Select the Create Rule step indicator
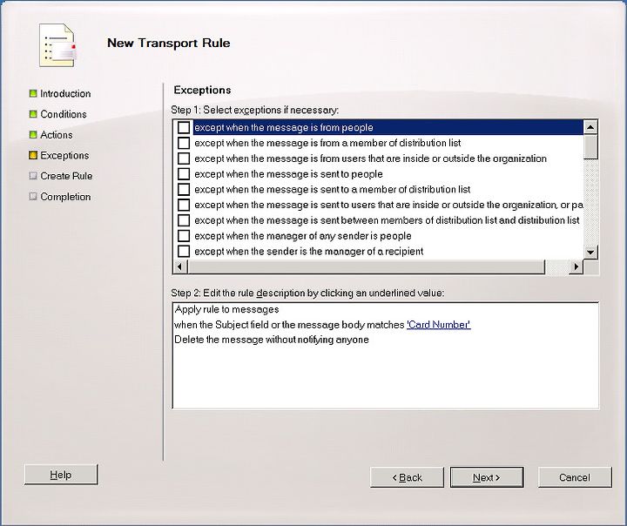The image size is (627, 526). click(33, 176)
